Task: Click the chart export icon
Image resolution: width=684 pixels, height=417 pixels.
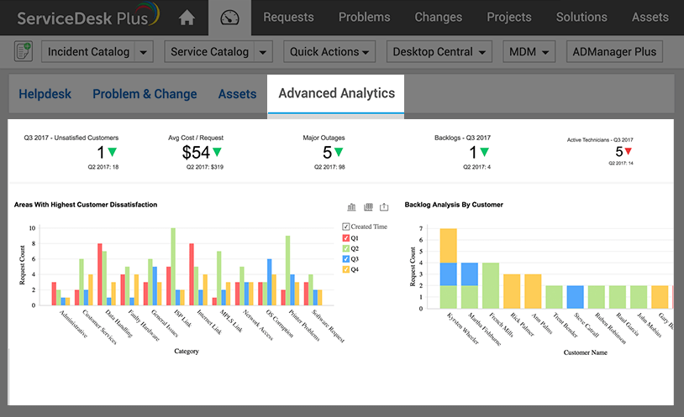Action: point(385,206)
